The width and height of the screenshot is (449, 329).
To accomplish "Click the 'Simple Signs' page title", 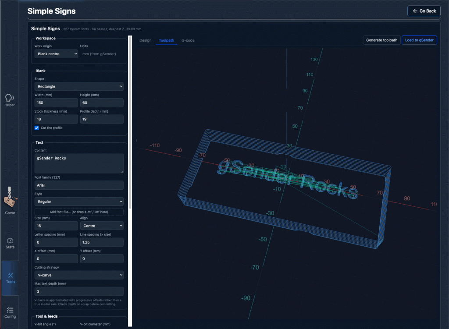I will point(52,11).
